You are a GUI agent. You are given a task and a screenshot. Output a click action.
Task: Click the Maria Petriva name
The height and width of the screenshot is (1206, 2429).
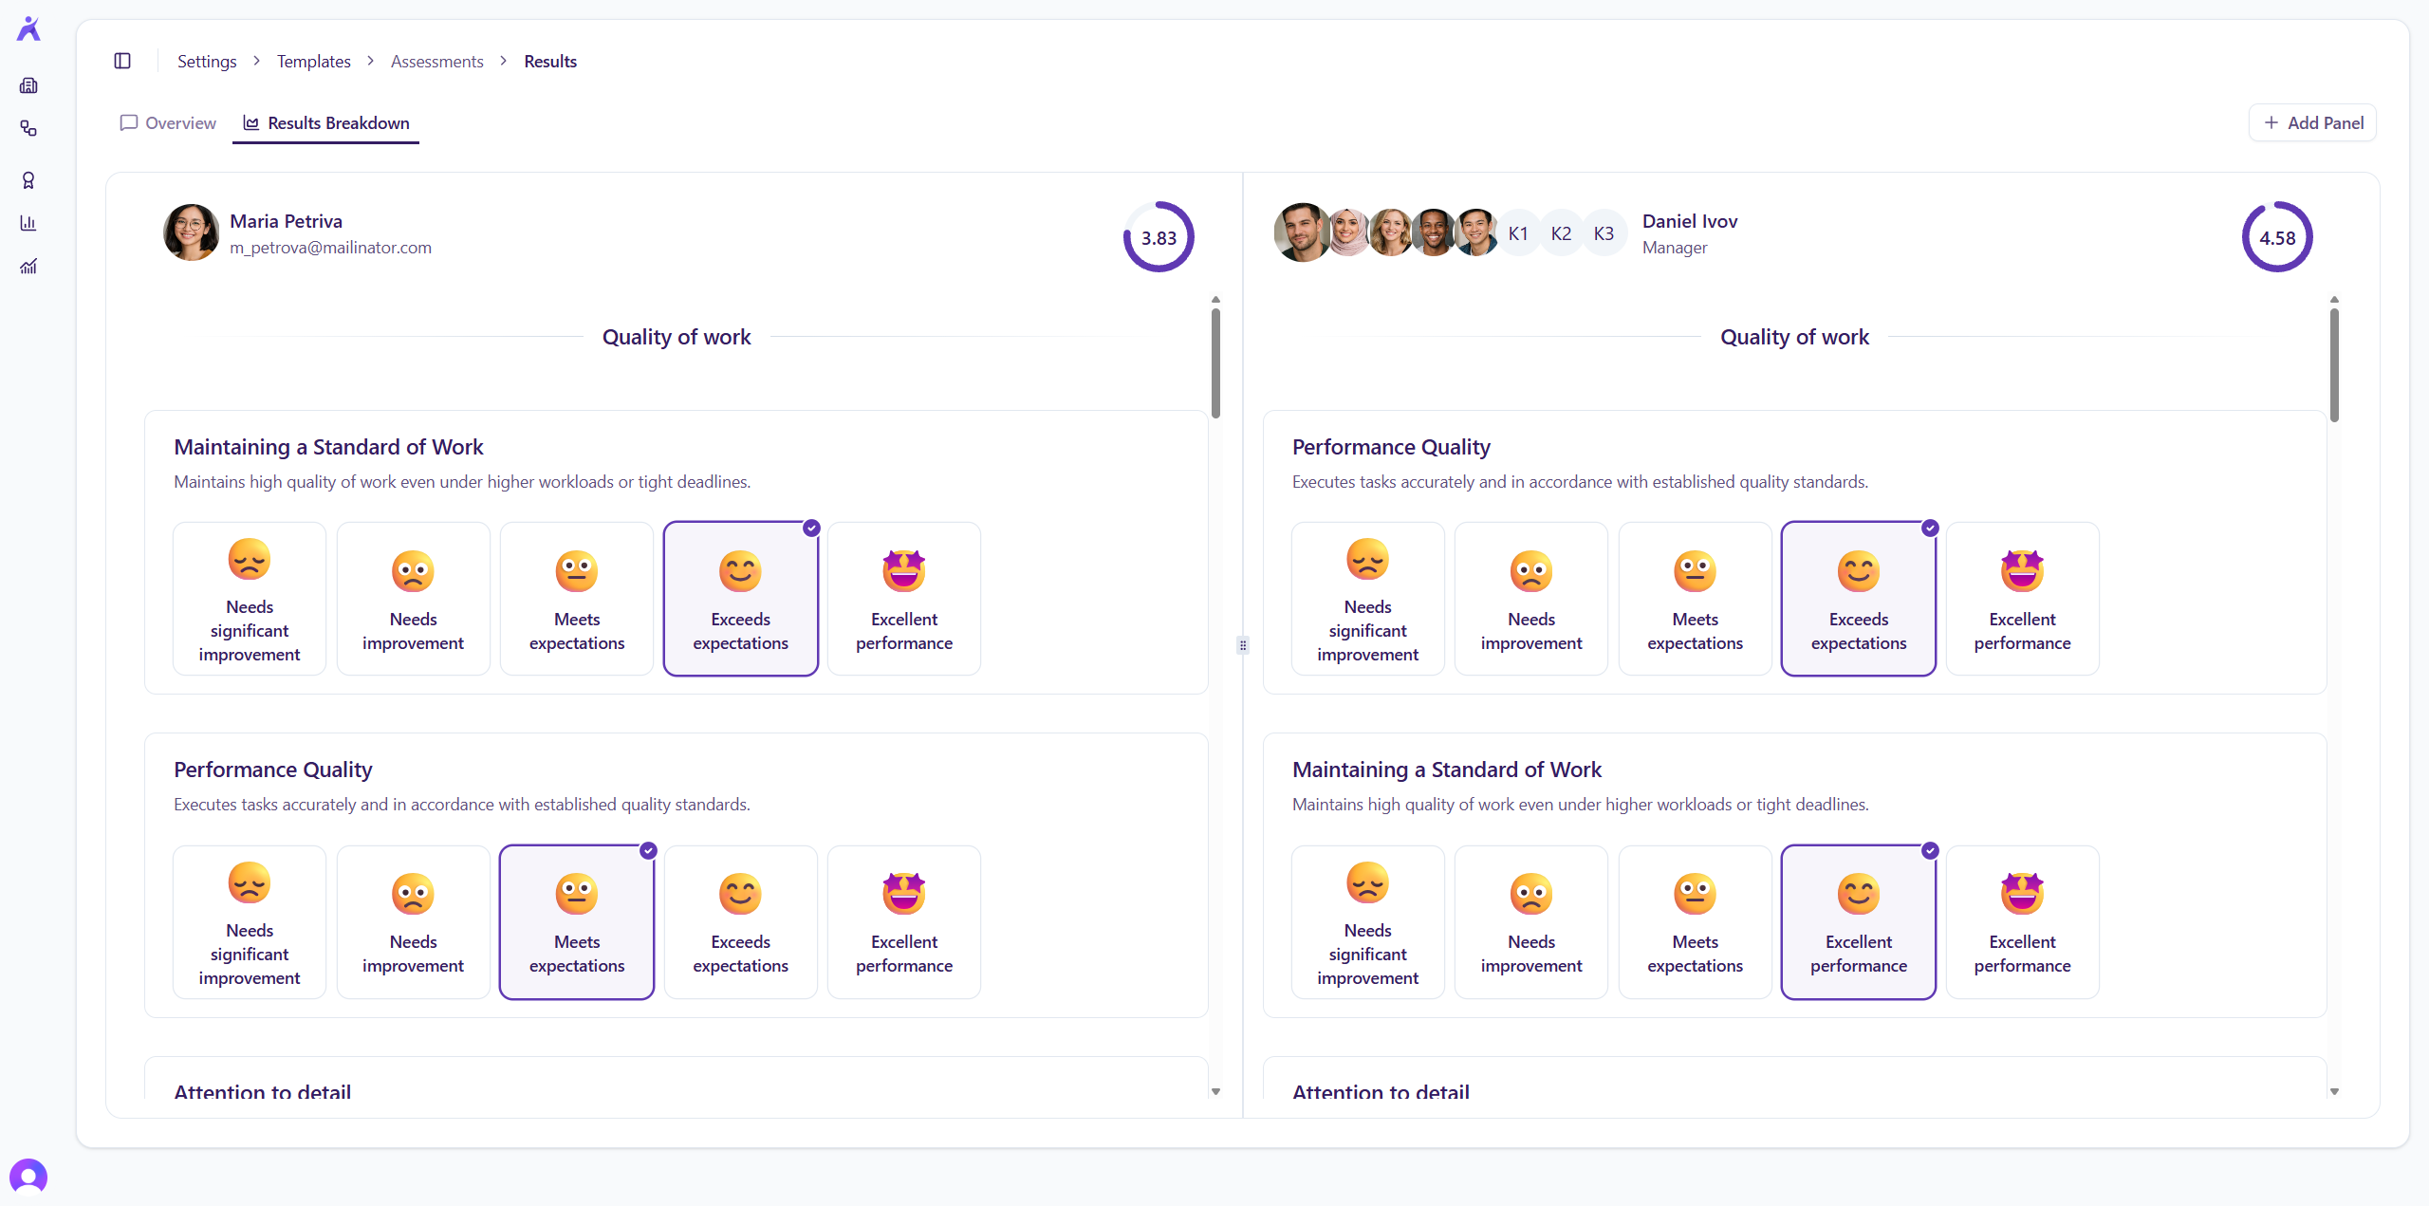(x=286, y=221)
